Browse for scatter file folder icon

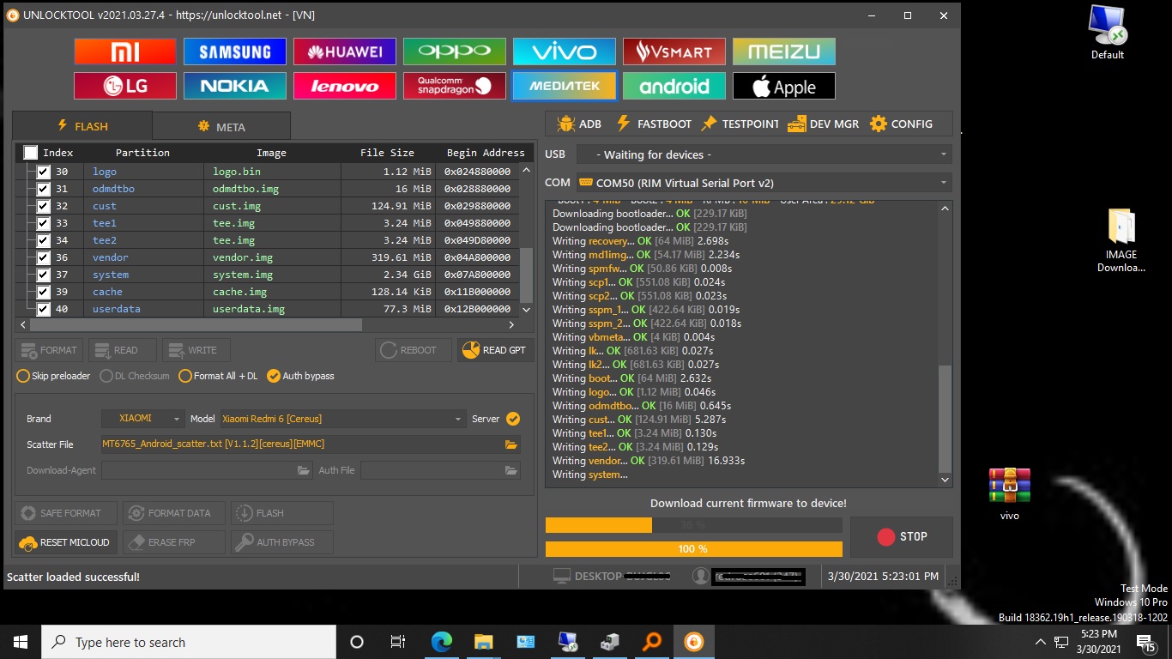pyautogui.click(x=511, y=444)
